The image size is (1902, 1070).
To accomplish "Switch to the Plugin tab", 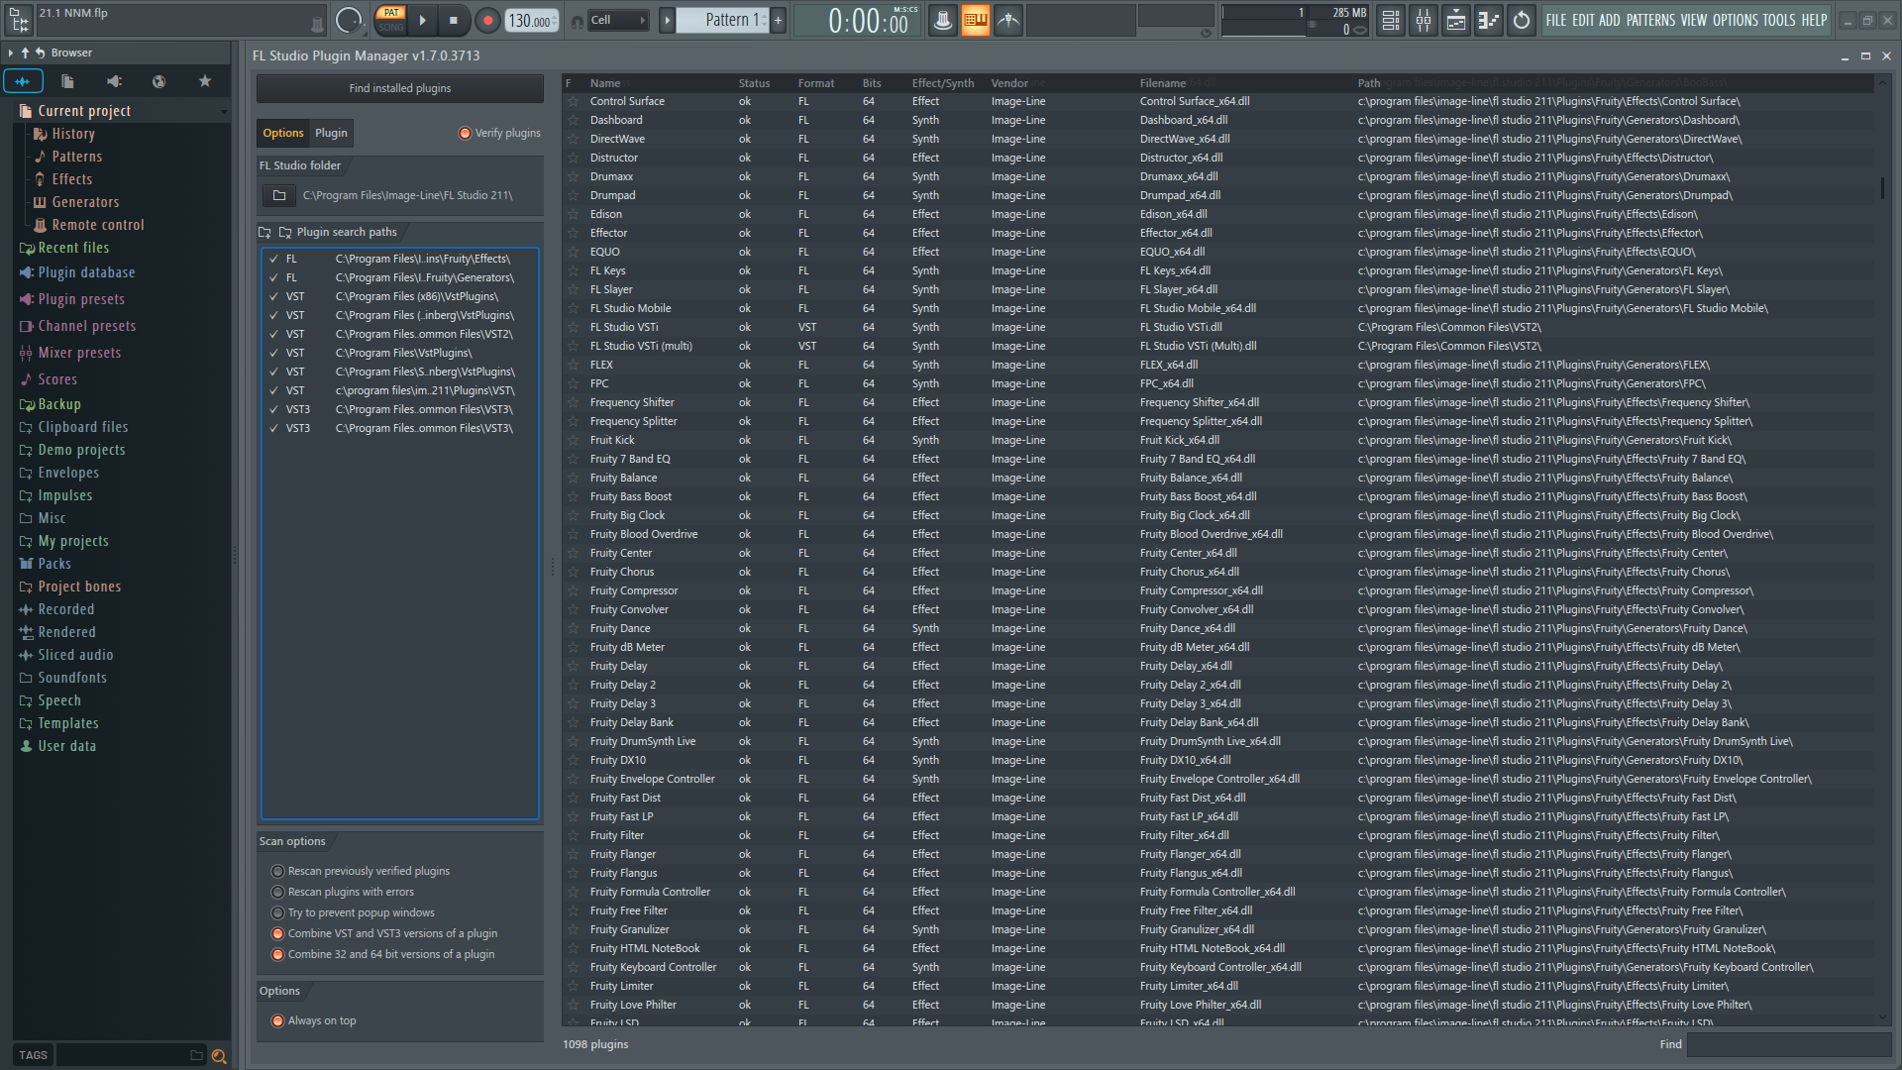I will click(x=331, y=133).
